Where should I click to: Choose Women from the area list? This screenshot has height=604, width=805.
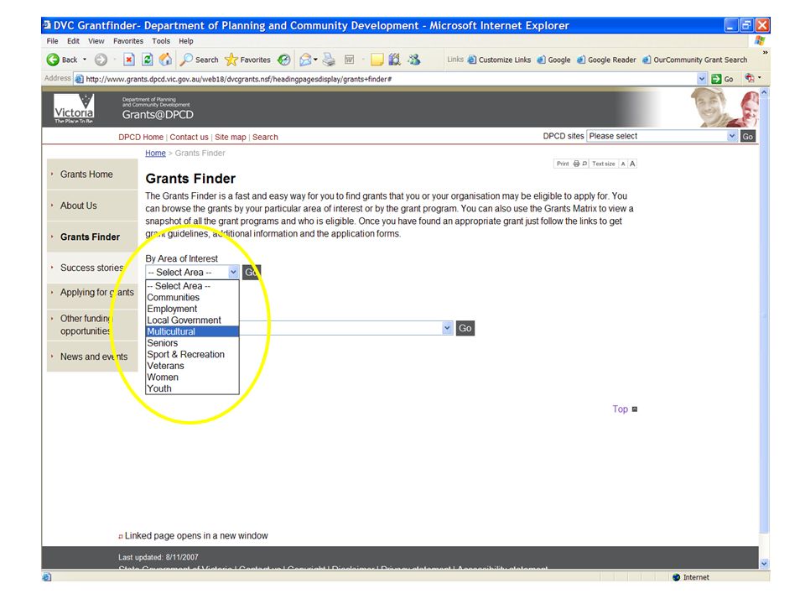click(193, 377)
